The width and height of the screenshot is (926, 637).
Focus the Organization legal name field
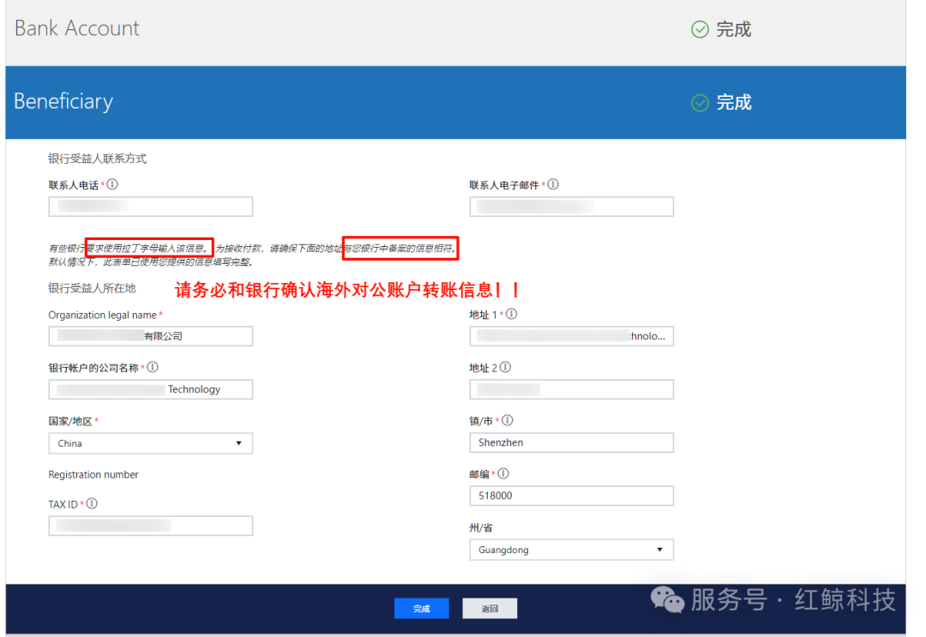(151, 337)
